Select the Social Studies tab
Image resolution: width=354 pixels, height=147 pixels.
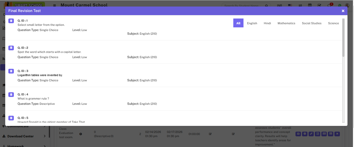click(x=311, y=23)
